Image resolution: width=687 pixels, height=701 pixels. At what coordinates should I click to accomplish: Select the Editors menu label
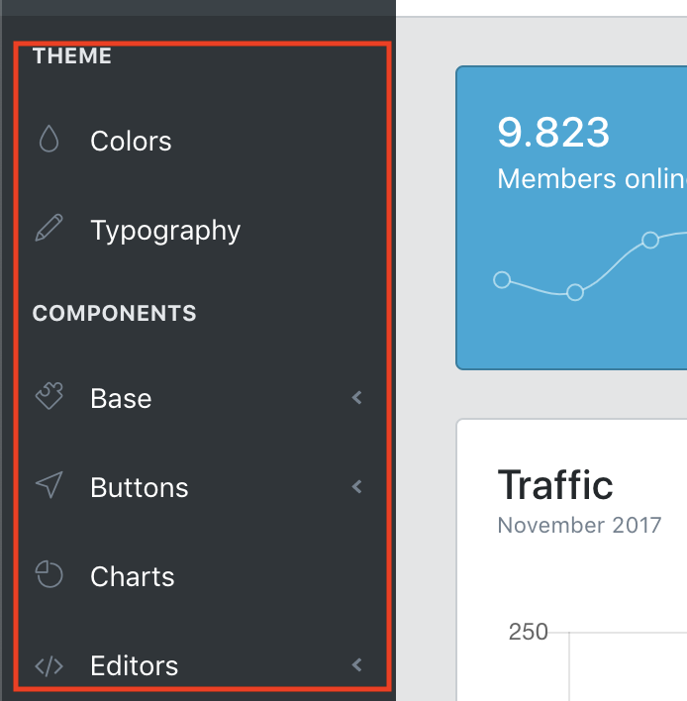134,666
